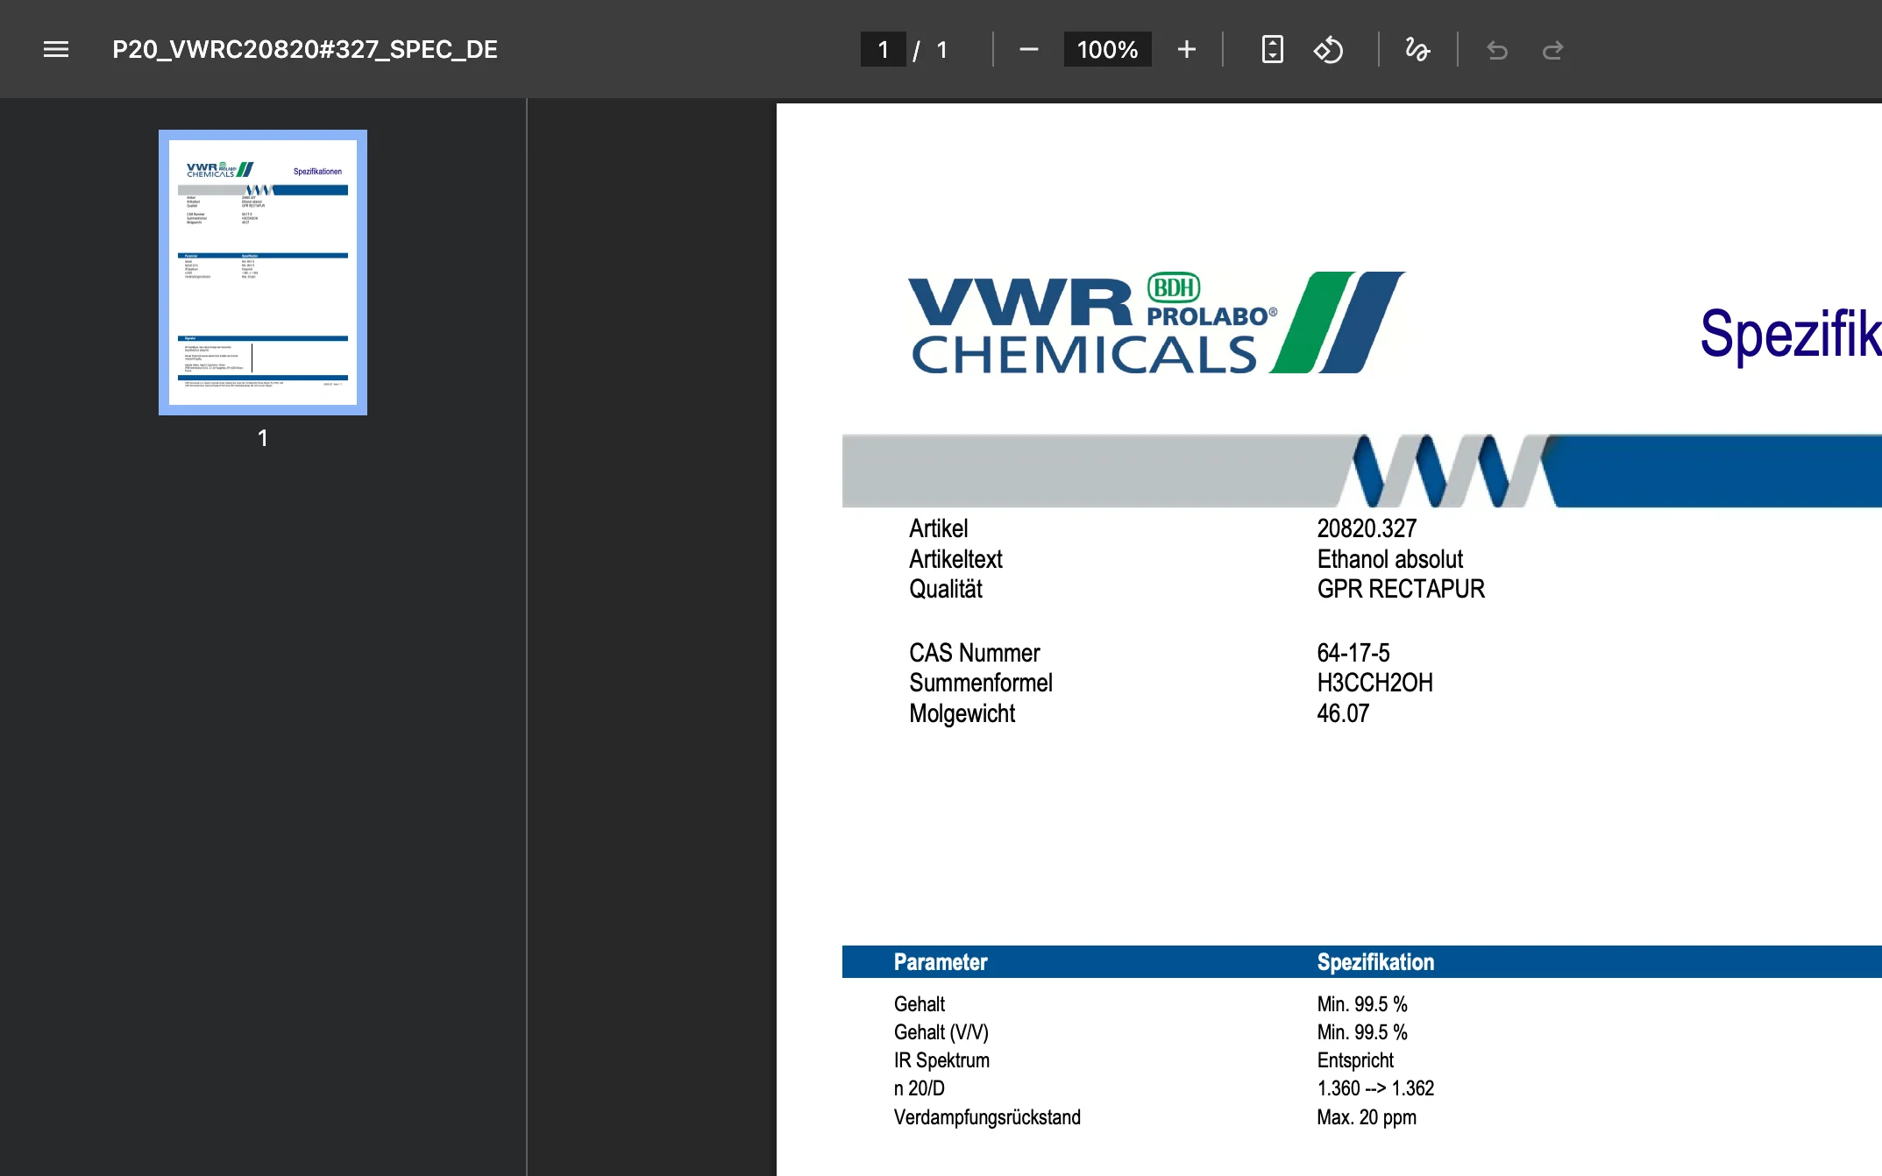Select the page number input field
Screen dimensions: 1882x1176
point(884,49)
